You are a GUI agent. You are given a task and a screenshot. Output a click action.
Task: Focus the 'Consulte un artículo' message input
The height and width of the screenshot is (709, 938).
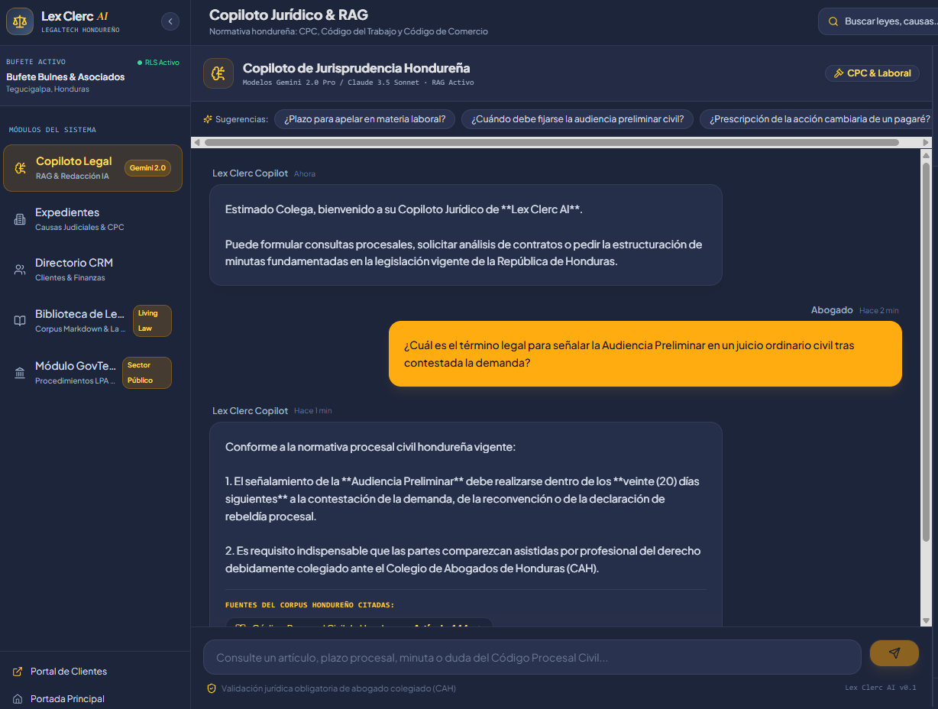(532, 657)
